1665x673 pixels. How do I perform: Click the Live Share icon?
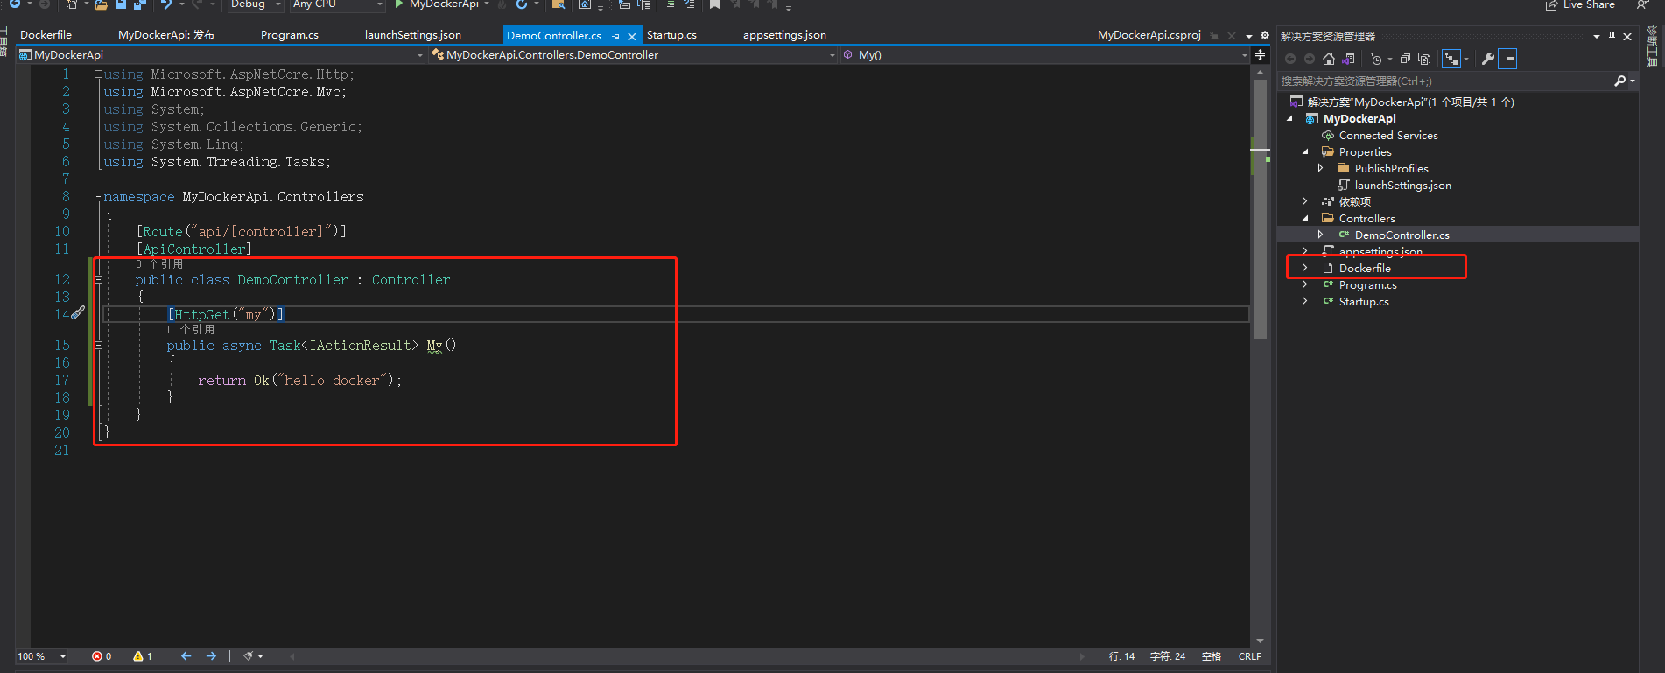coord(1552,5)
